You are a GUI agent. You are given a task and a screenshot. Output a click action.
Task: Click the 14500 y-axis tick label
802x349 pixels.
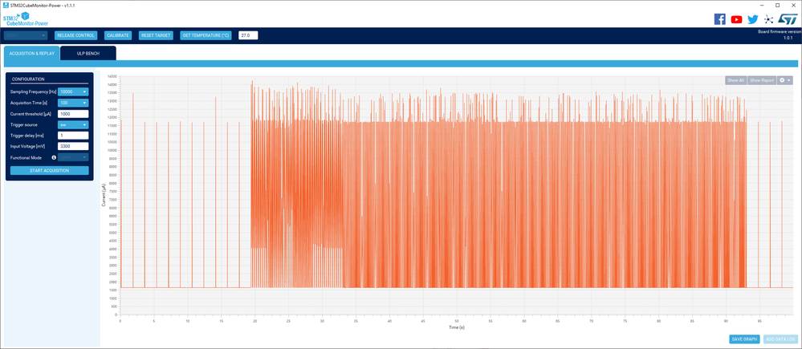pyautogui.click(x=112, y=76)
